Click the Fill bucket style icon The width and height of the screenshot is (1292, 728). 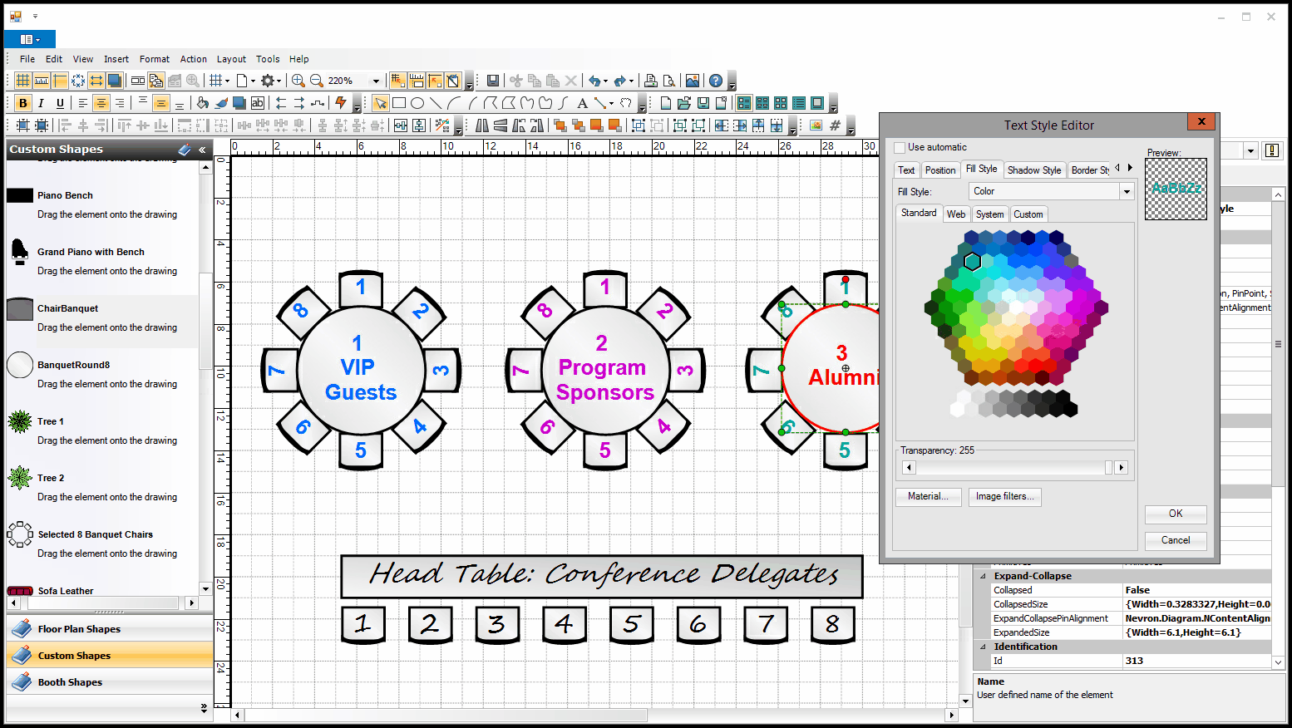point(202,103)
